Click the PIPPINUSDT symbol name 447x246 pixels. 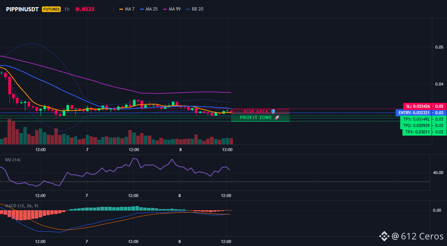23,9
